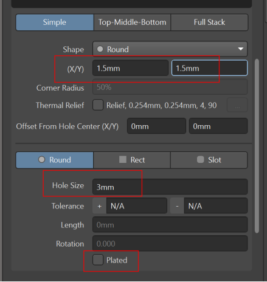This screenshot has width=267, height=282.
Task: Open the Full Stack tab
Action: (x=209, y=22)
